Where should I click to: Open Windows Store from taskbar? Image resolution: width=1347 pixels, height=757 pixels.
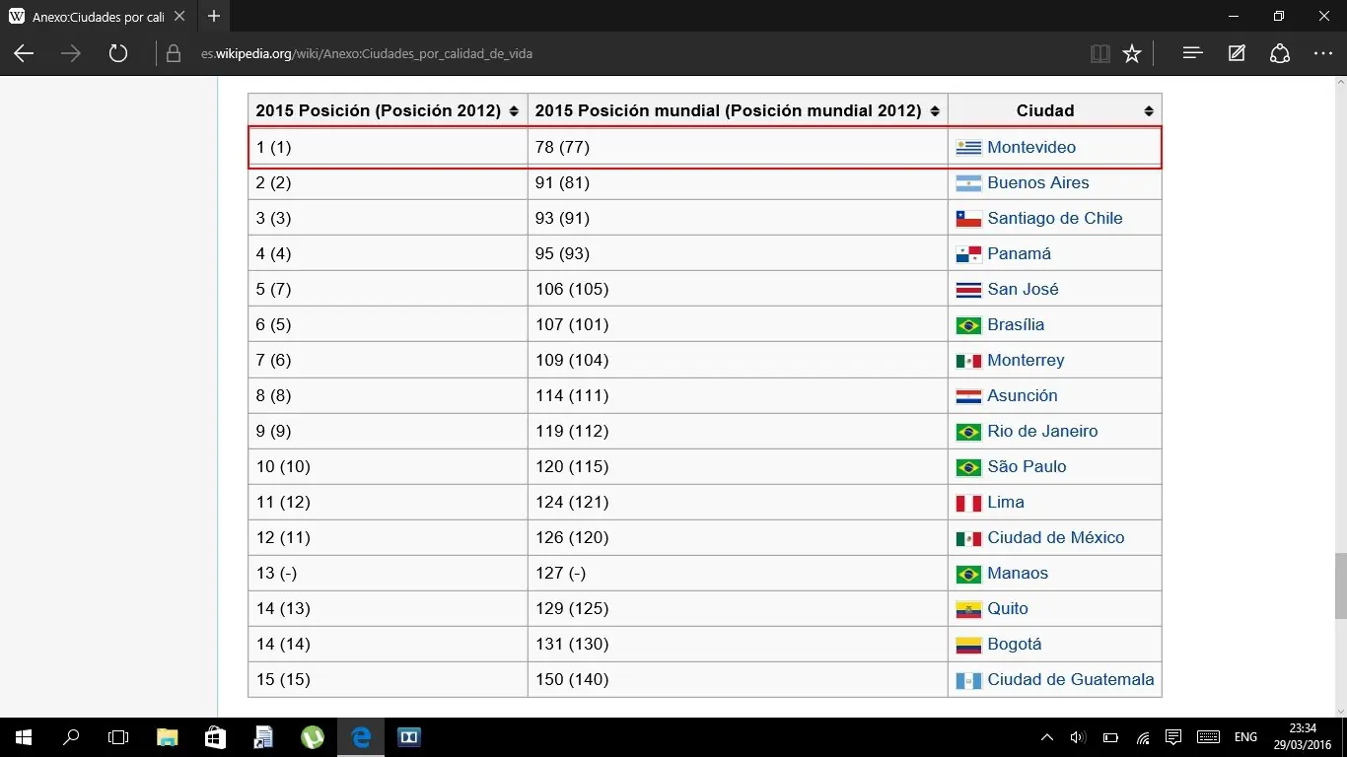click(x=215, y=736)
